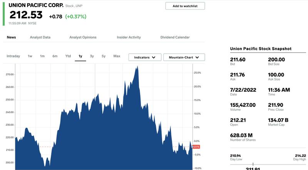The image size is (308, 170).
Task: Click the Open value 212.21
Action: coord(238,120)
